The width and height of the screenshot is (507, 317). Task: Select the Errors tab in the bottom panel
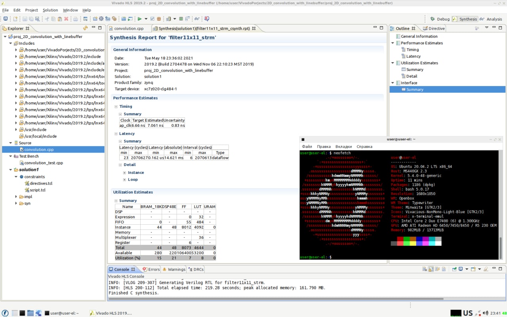151,269
